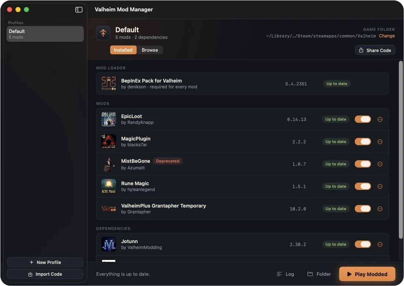Click the Deprecated badge on MistBeGone
Viewport: 404px width, 286px height.
(x=168, y=161)
